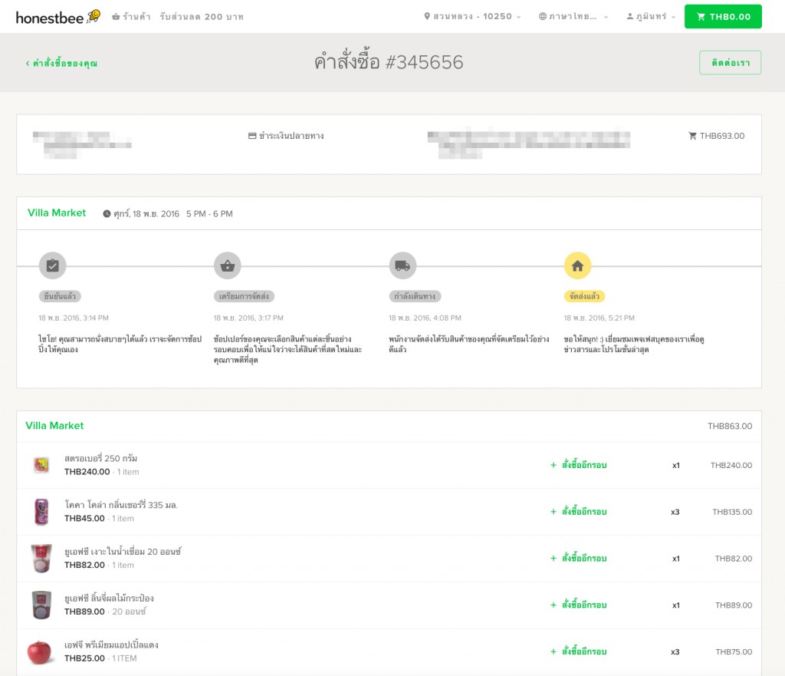This screenshot has height=676, width=785.
Task: Click the credit card payment icon
Action: [252, 137]
